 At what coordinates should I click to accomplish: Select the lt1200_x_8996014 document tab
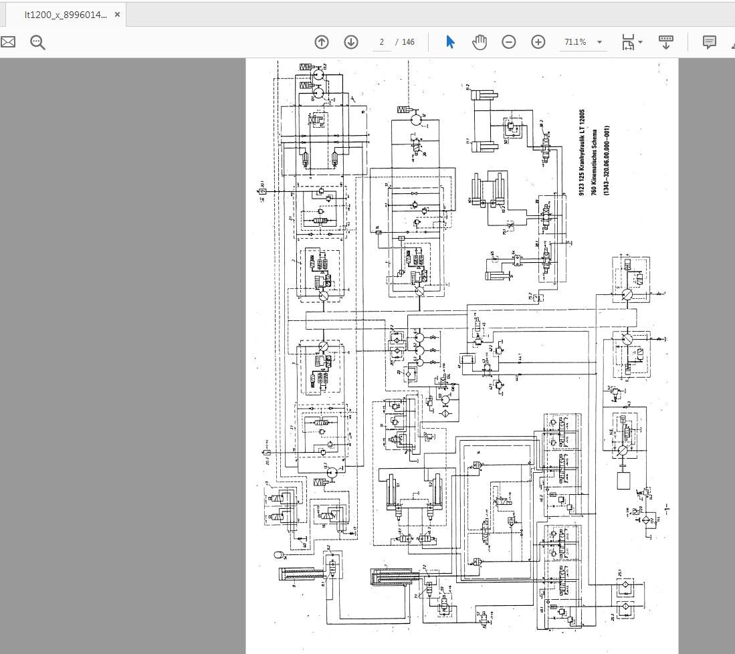(65, 14)
